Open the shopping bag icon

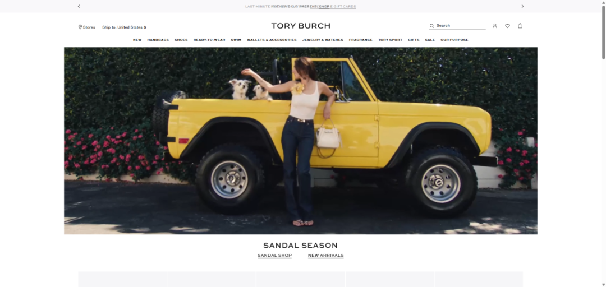click(x=520, y=26)
